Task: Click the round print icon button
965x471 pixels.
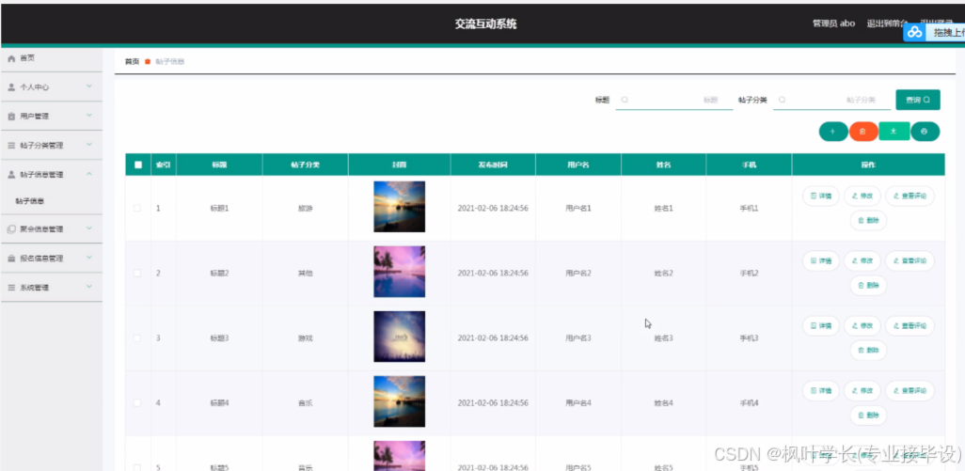Action: click(x=925, y=132)
